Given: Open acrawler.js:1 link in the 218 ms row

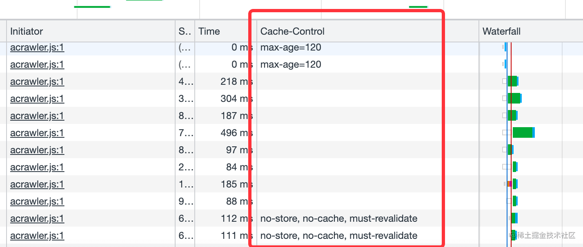Looking at the screenshot, I should click(37, 82).
